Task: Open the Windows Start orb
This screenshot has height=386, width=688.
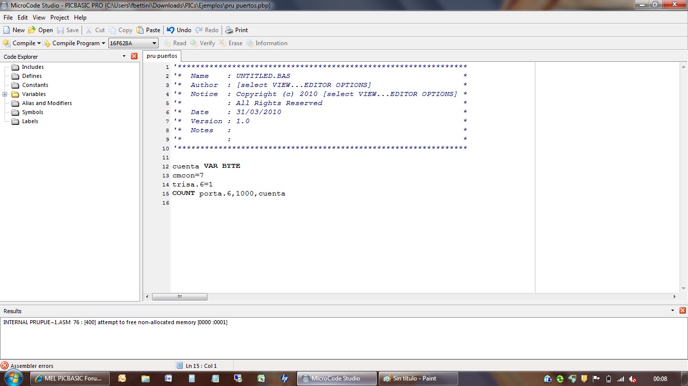Action: tap(13, 378)
